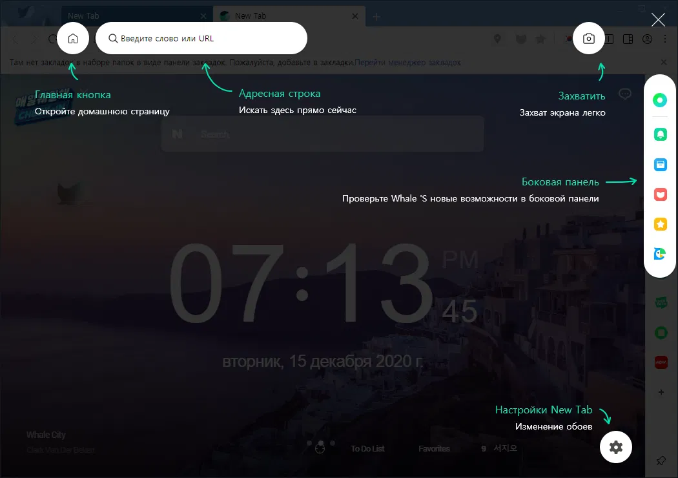Close the first New Tab tab
Screen dimensions: 678x478
tap(203, 16)
